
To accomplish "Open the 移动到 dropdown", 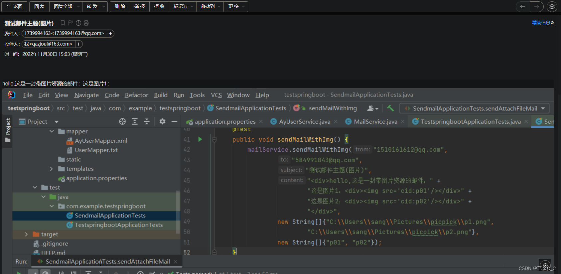I will point(210,6).
